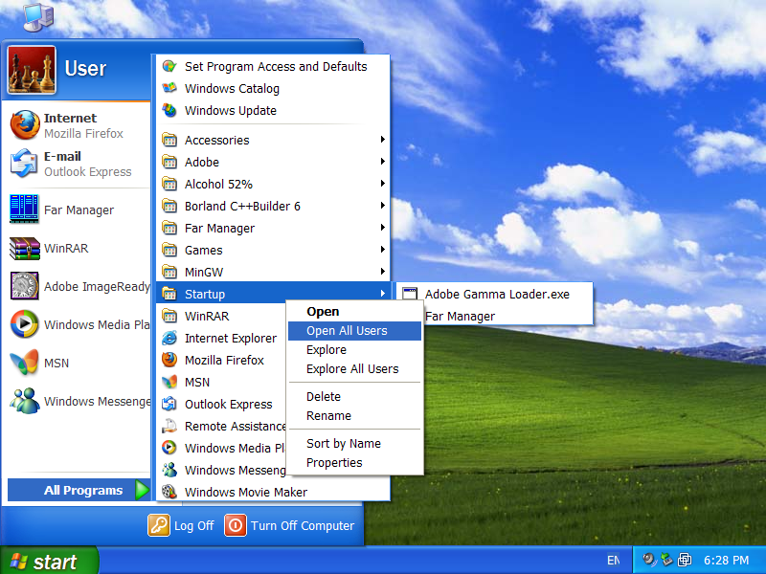Choose Open in the context menu
The width and height of the screenshot is (766, 574).
click(354, 312)
